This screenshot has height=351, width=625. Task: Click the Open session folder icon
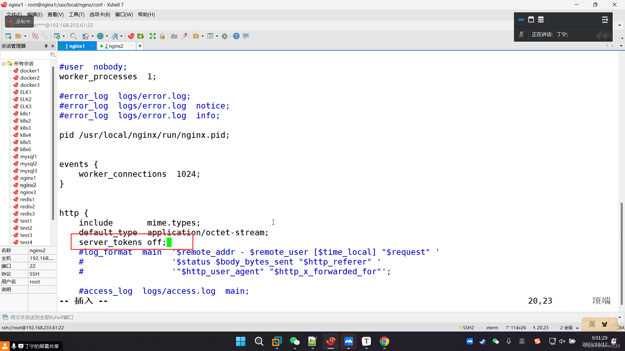(18, 36)
